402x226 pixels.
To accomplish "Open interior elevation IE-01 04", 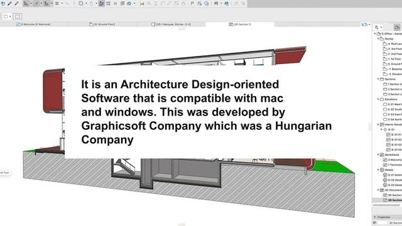I will [394, 149].
